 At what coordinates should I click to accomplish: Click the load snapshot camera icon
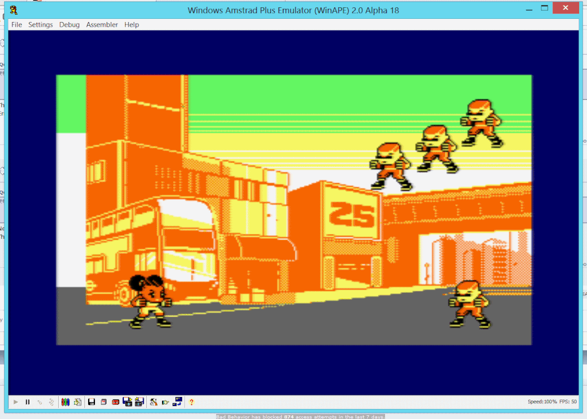click(x=127, y=402)
